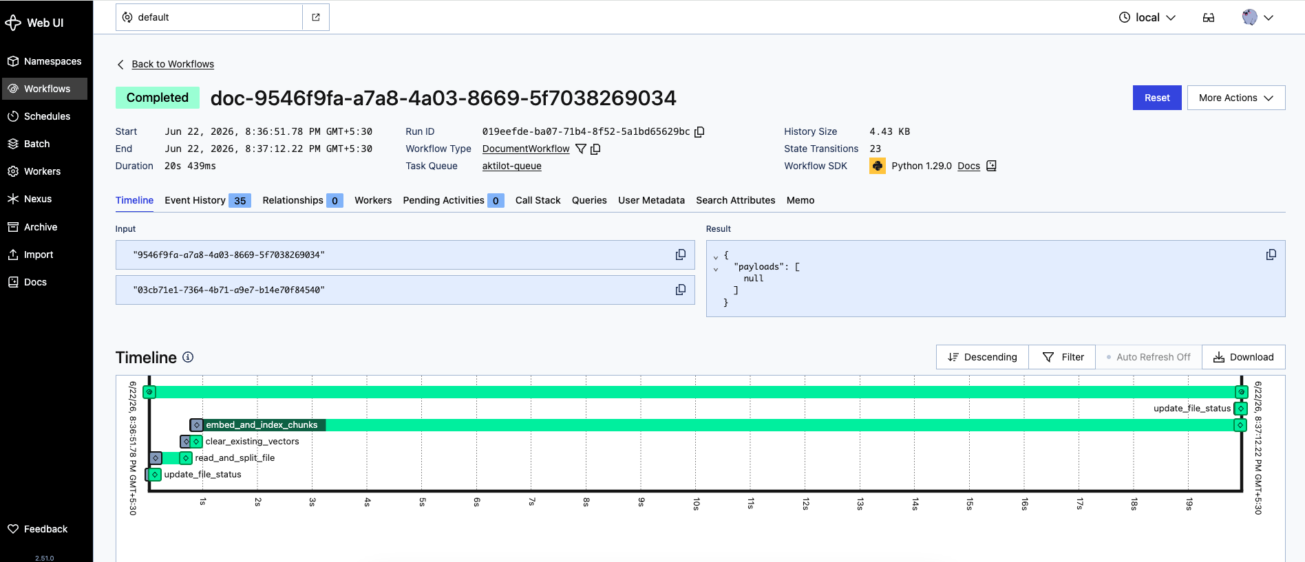The width and height of the screenshot is (1305, 562).
Task: Open the Queries tab
Action: [x=589, y=200]
